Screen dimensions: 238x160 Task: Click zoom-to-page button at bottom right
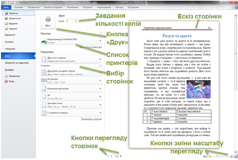coord(235,156)
